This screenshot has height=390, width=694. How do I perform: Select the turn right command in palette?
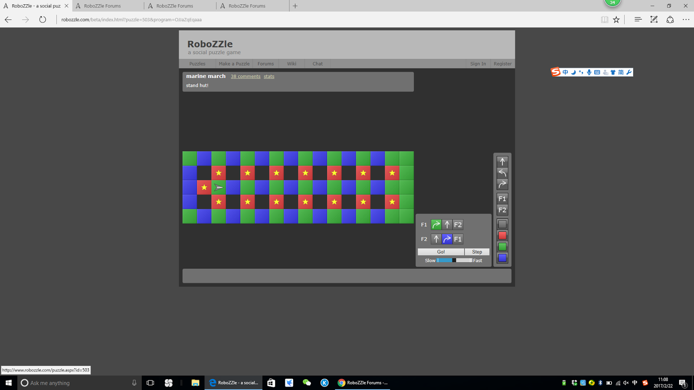coord(502,184)
